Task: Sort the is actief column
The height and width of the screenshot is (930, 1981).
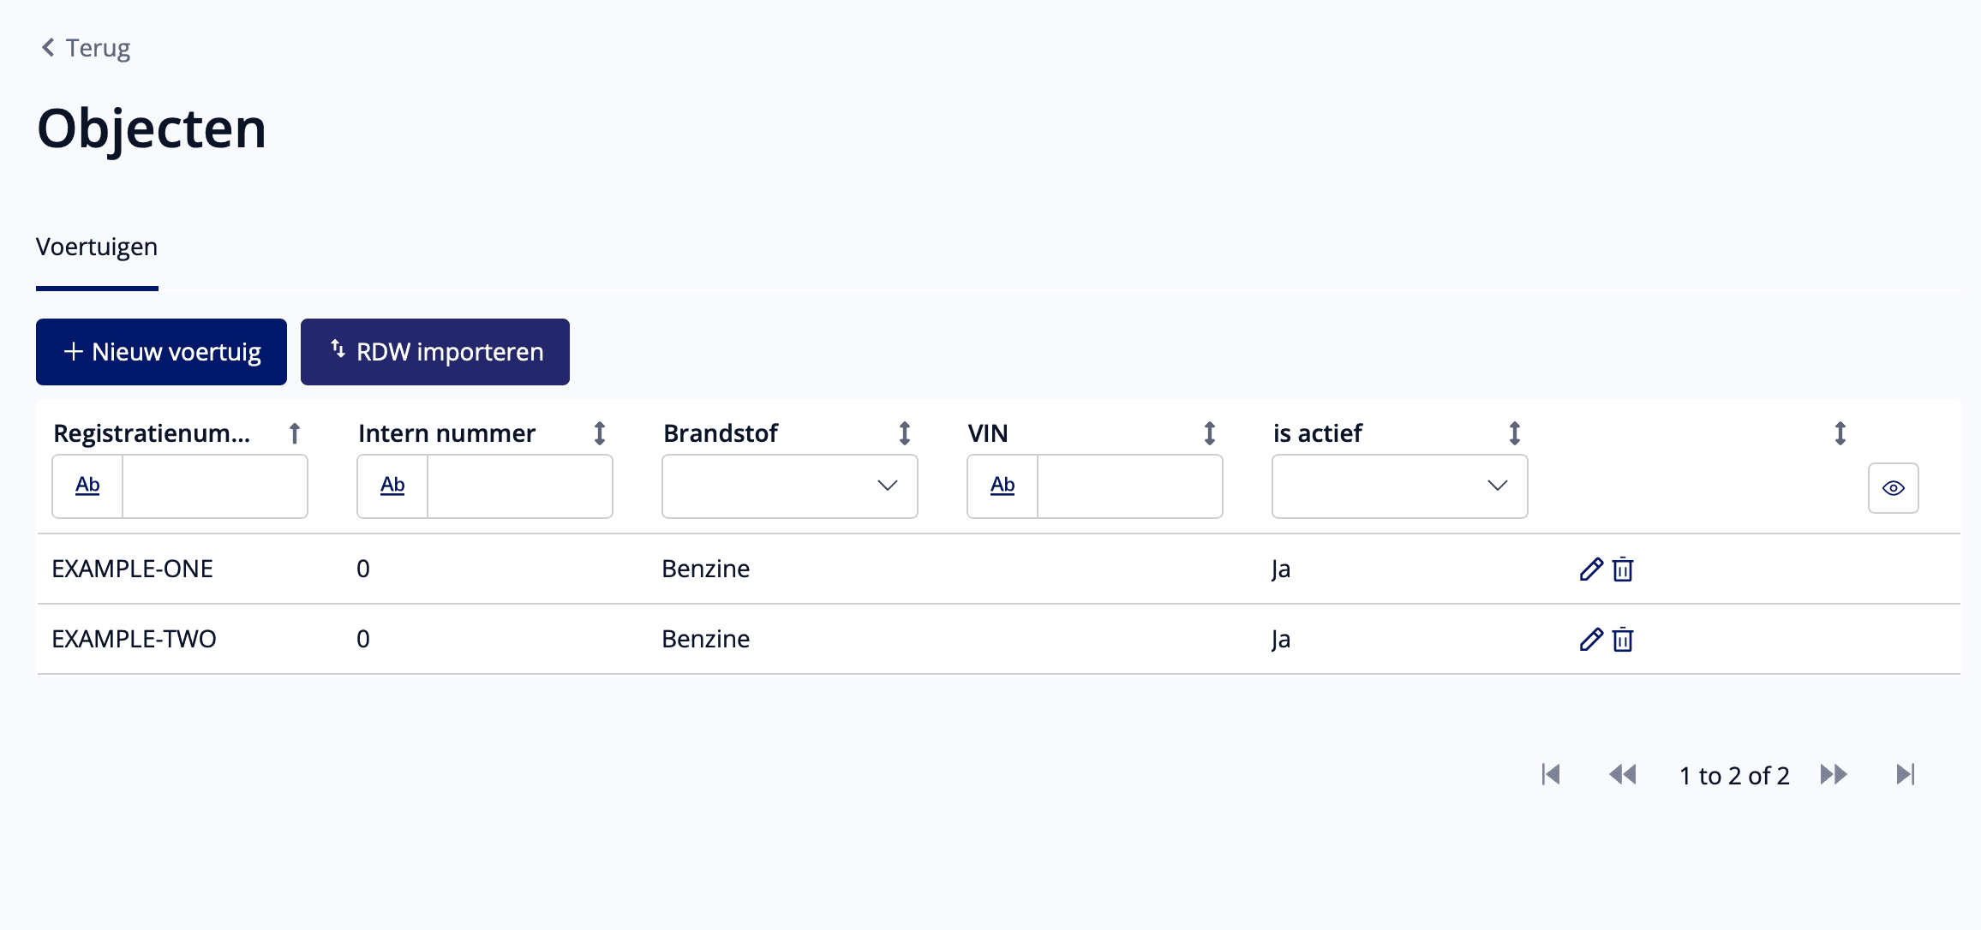Action: tap(1515, 433)
